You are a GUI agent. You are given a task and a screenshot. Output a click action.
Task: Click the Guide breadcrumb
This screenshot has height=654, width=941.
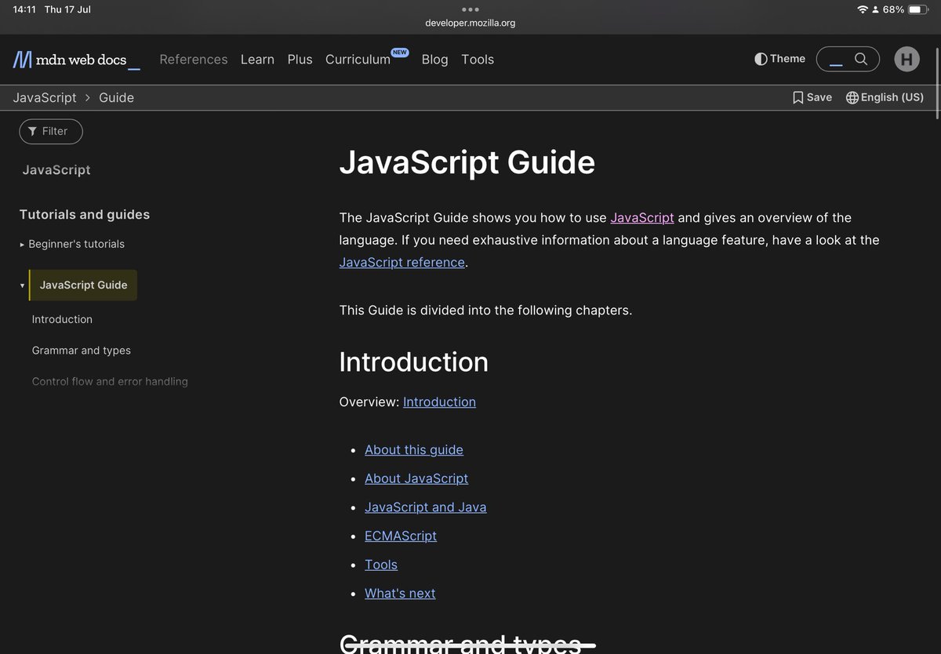[x=116, y=97]
